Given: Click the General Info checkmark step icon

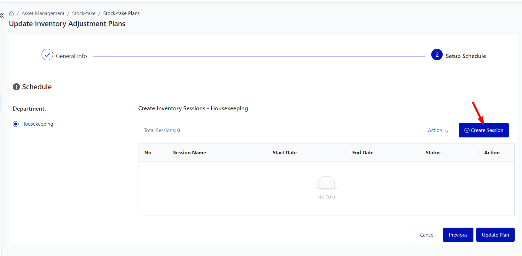Looking at the screenshot, I should (x=47, y=55).
